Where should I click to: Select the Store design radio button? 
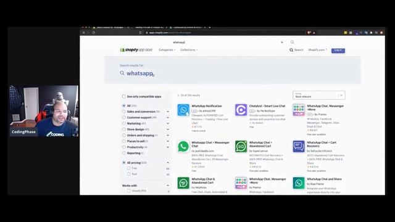coord(123,129)
